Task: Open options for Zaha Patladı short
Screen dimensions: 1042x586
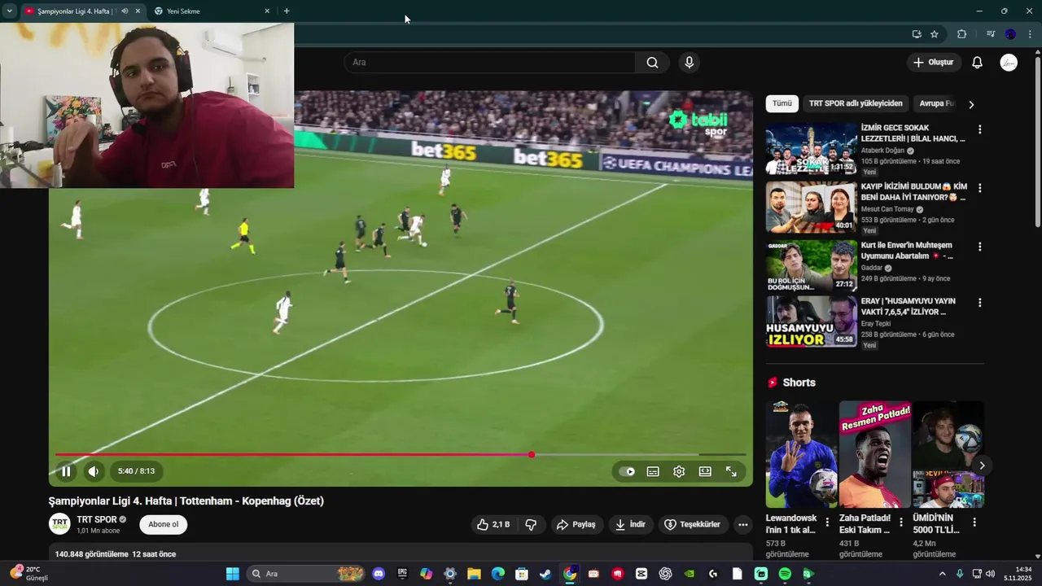Action: tap(900, 522)
